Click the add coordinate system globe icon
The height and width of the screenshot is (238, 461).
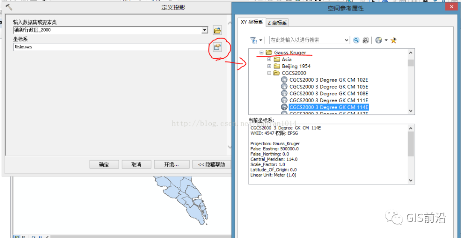[379, 40]
